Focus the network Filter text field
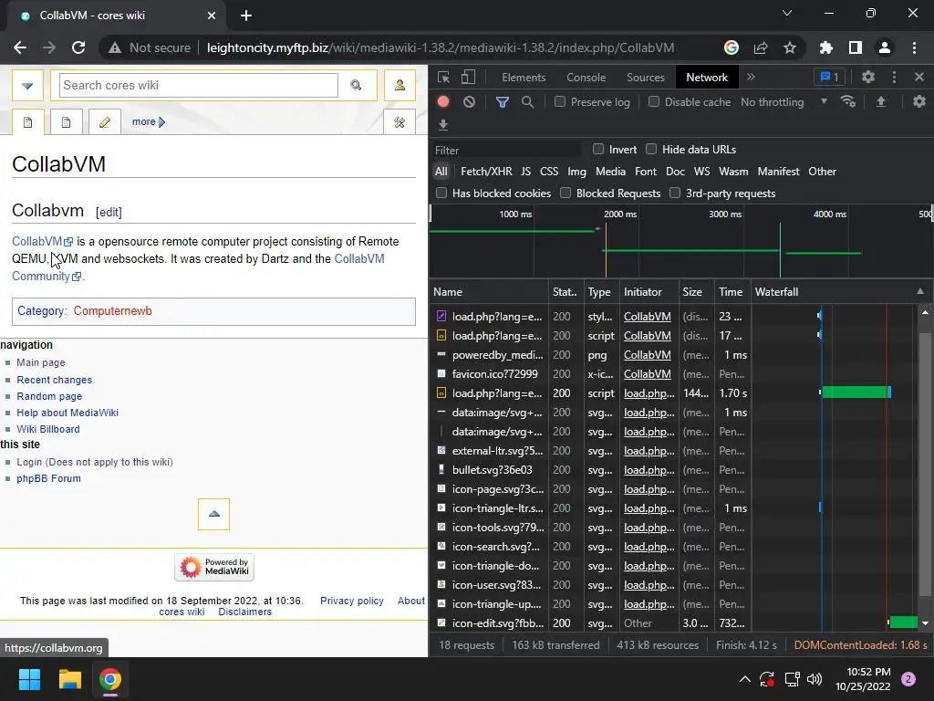This screenshot has height=701, width=934. point(506,151)
